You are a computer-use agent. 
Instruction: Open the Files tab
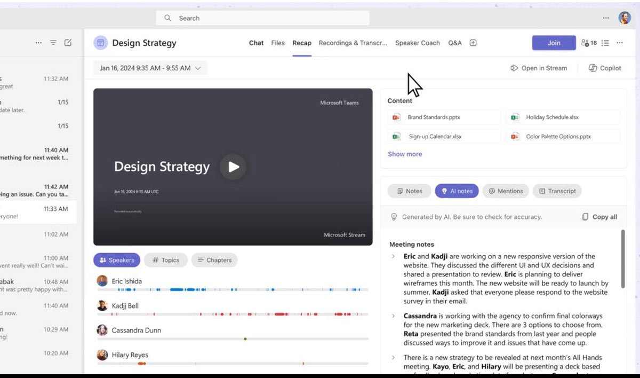click(x=278, y=43)
